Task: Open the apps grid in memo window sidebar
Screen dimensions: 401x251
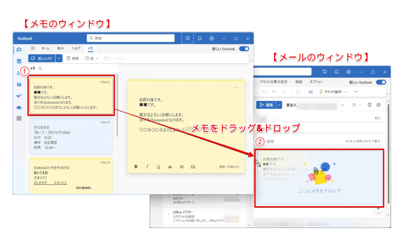Action: pos(19,118)
